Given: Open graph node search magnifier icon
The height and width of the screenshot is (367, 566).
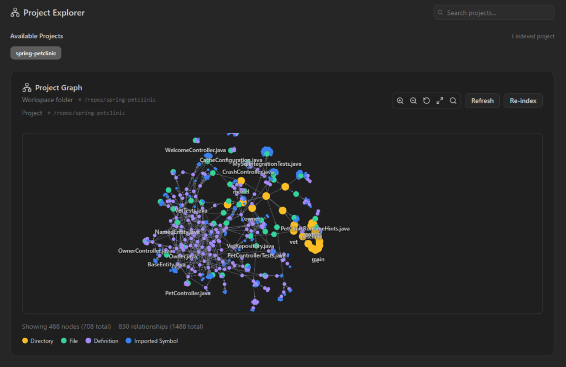Looking at the screenshot, I should [453, 101].
